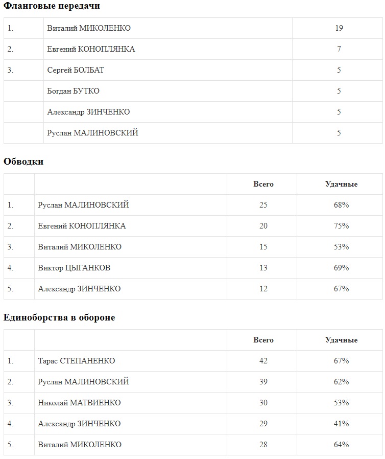Click value 19 for Виталий МИКОЛЕНКО crosses
The image size is (385, 459).
coord(339,28)
